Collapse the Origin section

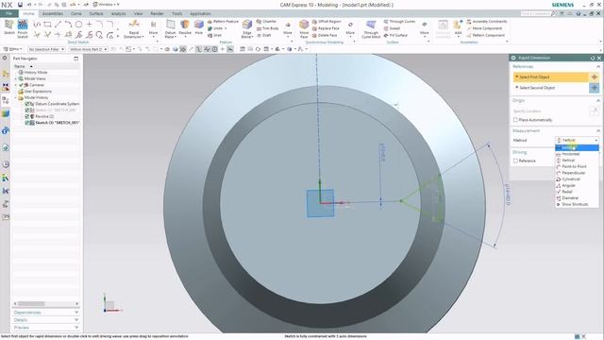[597, 101]
